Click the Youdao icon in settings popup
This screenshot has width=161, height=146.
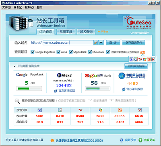coord(153,59)
